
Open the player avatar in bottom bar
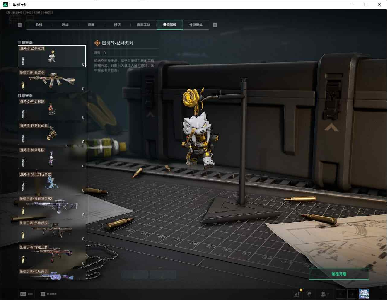tap(364, 294)
